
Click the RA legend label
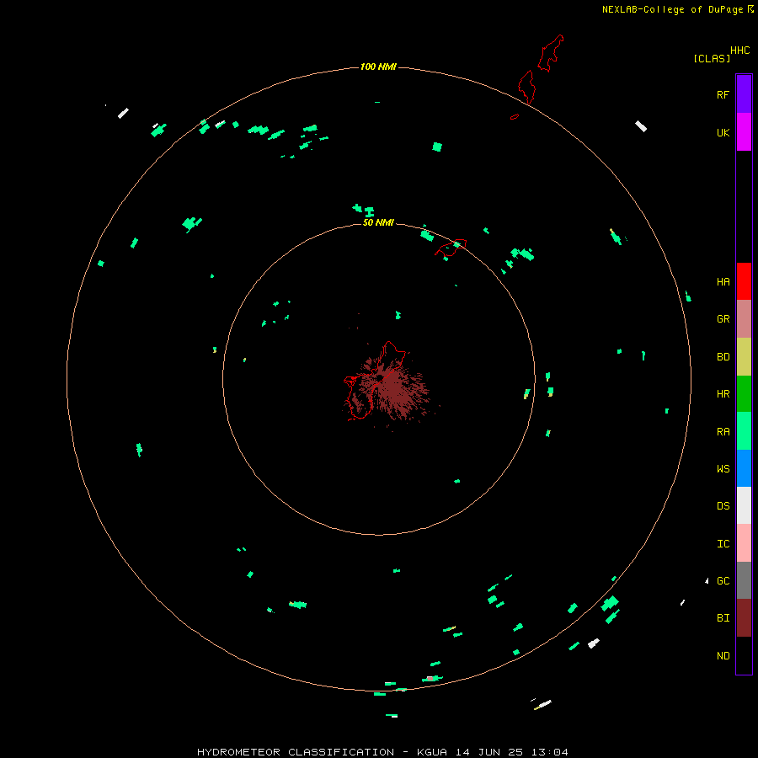[723, 432]
